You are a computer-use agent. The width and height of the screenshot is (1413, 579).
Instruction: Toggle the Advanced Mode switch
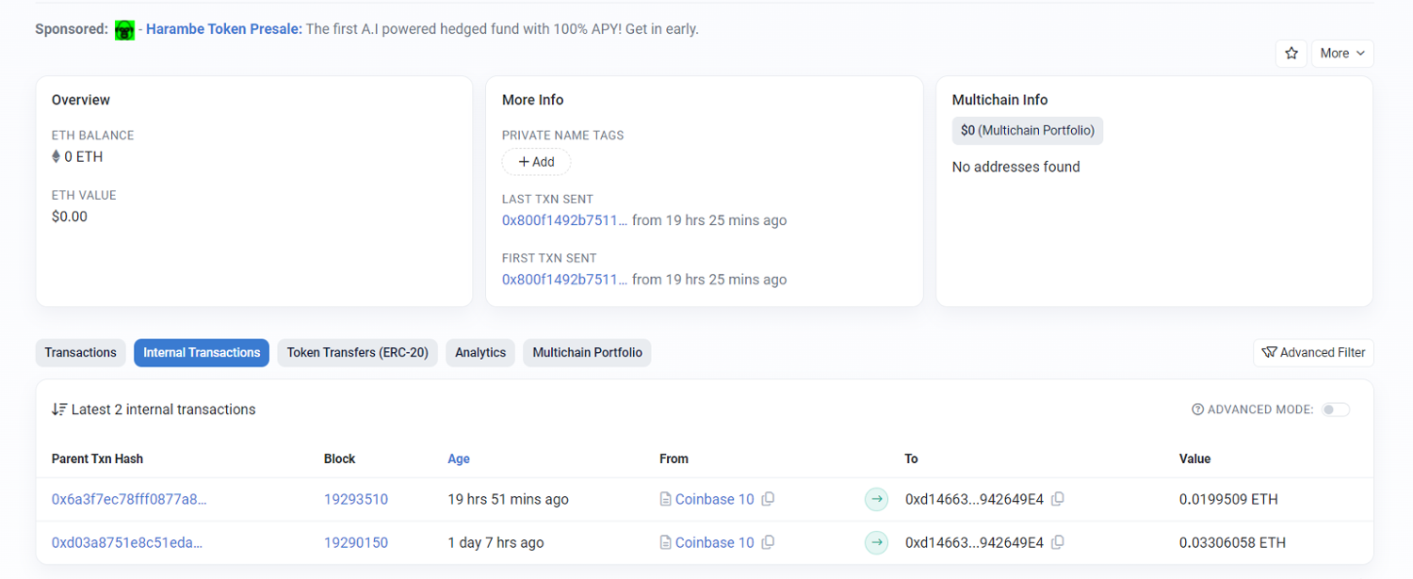1335,410
